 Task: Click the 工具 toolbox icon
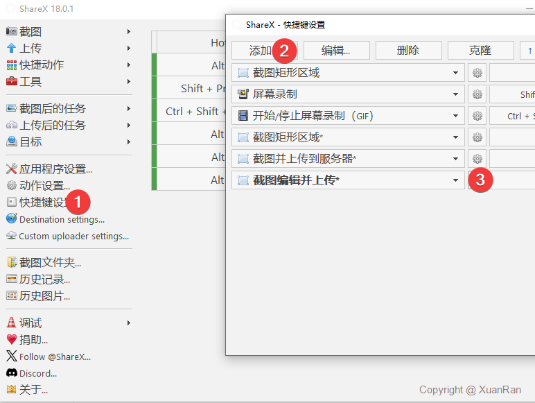[x=12, y=82]
